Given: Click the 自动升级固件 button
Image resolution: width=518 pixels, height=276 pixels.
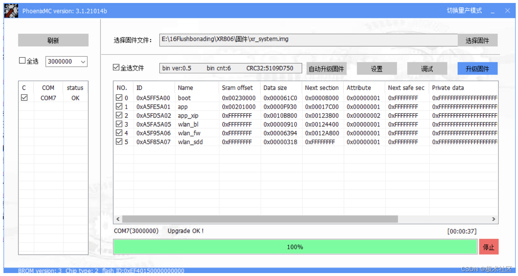Looking at the screenshot, I should click(x=326, y=69).
